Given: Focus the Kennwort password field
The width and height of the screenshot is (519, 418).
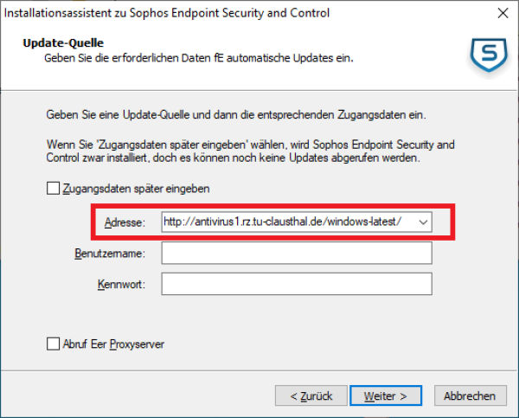Looking at the screenshot, I should (x=296, y=284).
